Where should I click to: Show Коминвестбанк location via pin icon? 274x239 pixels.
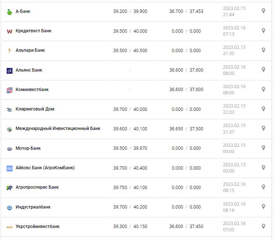tap(263, 89)
